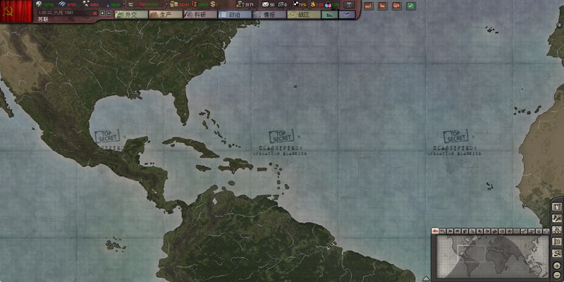Click the folded map sidebar icon
Image resolution: width=564 pixels, height=282 pixels.
point(557,242)
